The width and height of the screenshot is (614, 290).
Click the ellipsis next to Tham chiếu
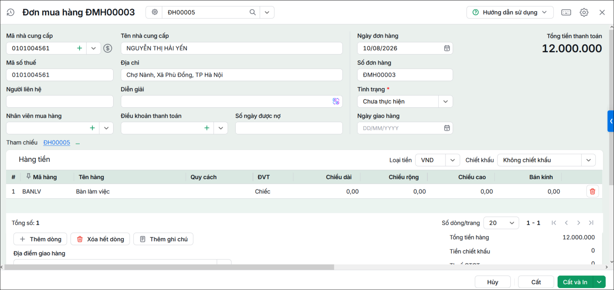(78, 143)
